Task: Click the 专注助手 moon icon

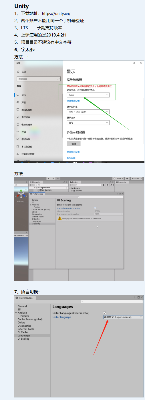Action: pyautogui.click(x=18, y=117)
